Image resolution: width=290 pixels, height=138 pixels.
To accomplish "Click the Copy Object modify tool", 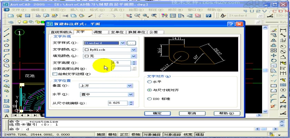I will 273,35.
